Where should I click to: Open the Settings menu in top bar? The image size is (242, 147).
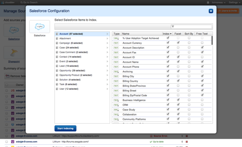235,3
